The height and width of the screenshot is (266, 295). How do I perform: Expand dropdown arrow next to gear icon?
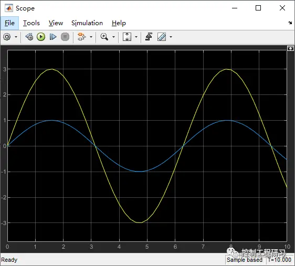pyautogui.click(x=16, y=37)
